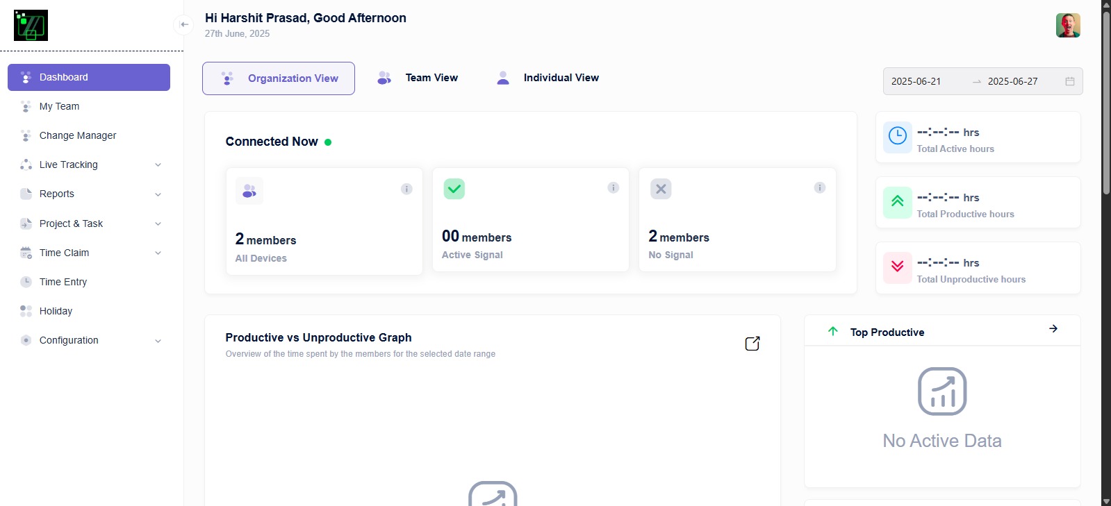1111x506 pixels.
Task: Open Dashboard from the sidebar
Action: [x=89, y=77]
